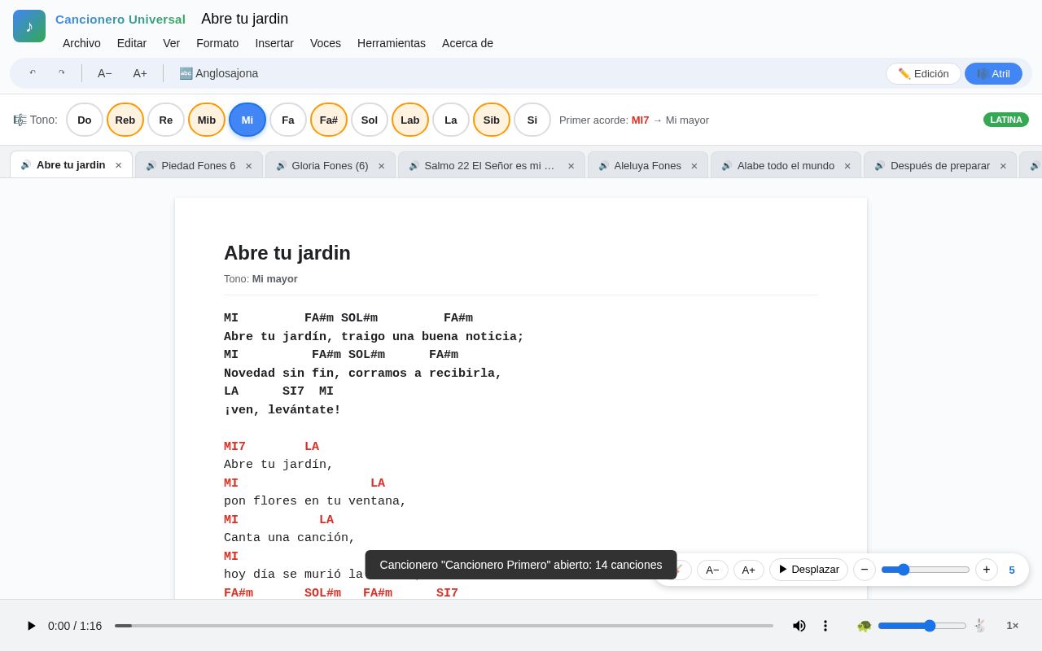Switch to Edición mode

[923, 73]
